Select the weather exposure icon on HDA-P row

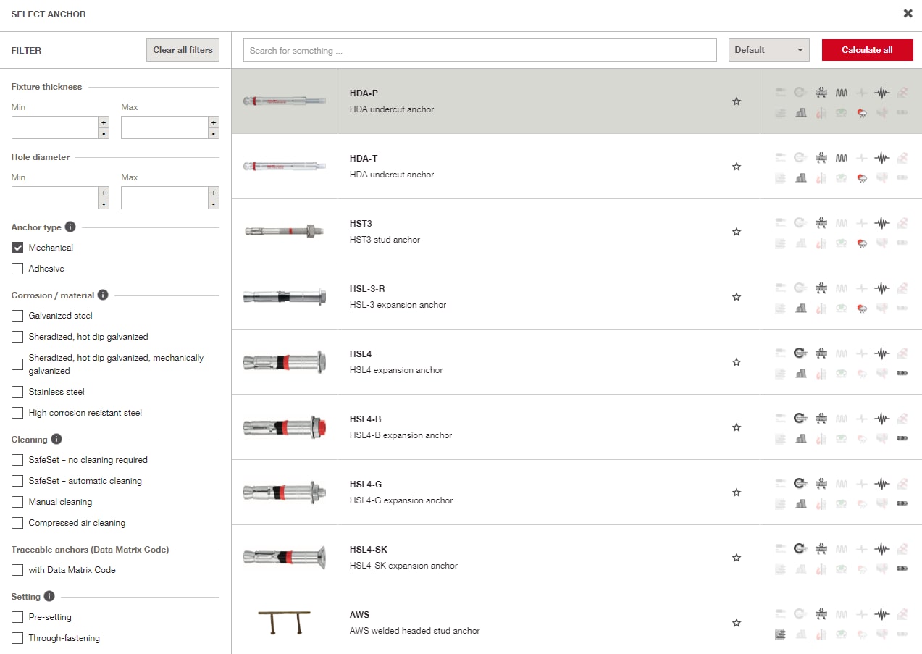(x=861, y=112)
